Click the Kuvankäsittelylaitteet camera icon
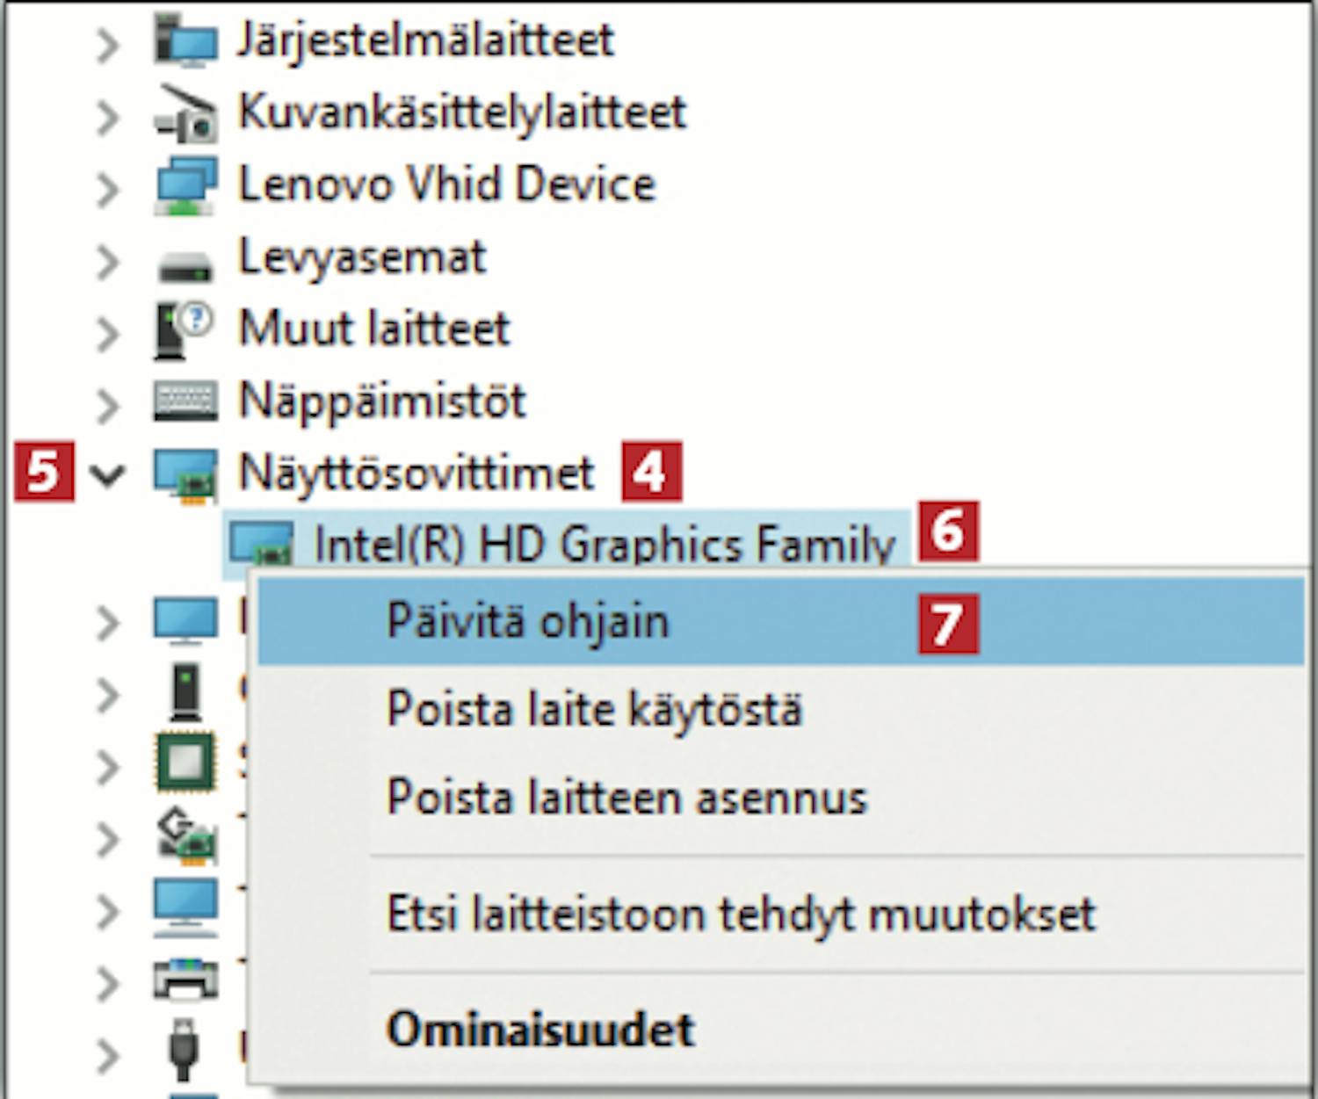This screenshot has width=1318, height=1099. [185, 114]
